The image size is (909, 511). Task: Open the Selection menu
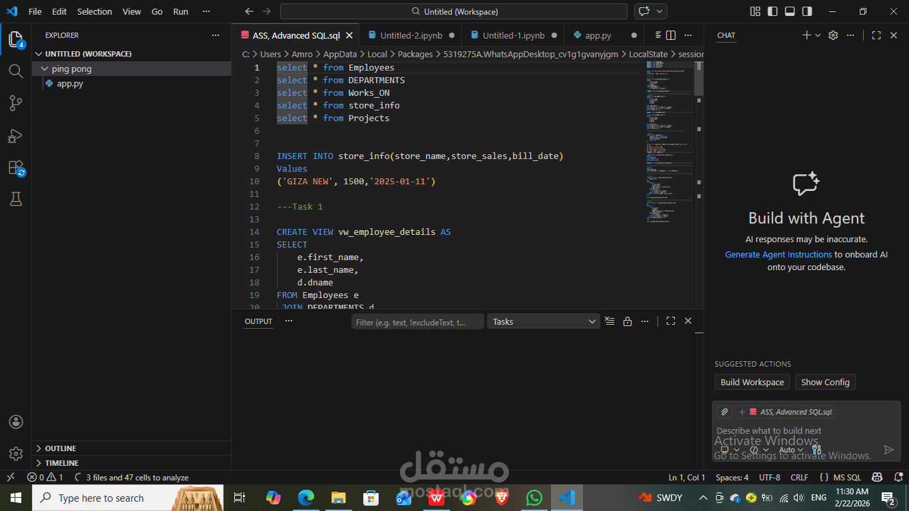[x=94, y=11]
